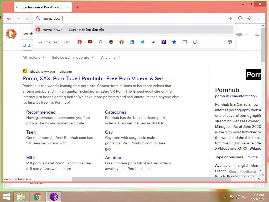The width and height of the screenshot is (269, 202).
Task: Search this time with Wikipedia
Action: 153,42
